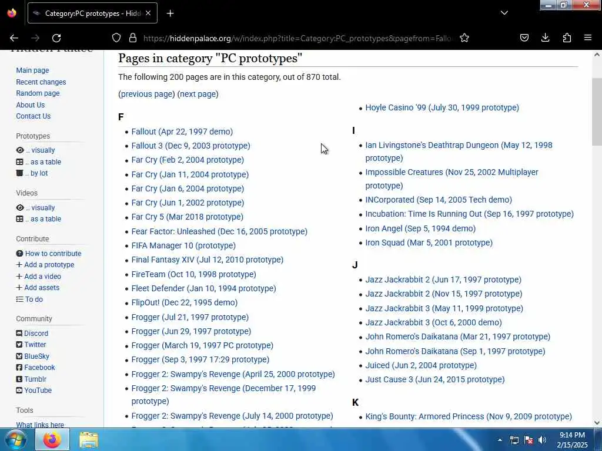Image resolution: width=602 pixels, height=451 pixels.
Task: Click the padlock site security icon
Action: 133,38
